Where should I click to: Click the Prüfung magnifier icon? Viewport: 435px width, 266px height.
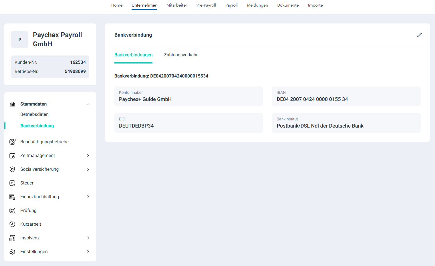pyautogui.click(x=12, y=211)
